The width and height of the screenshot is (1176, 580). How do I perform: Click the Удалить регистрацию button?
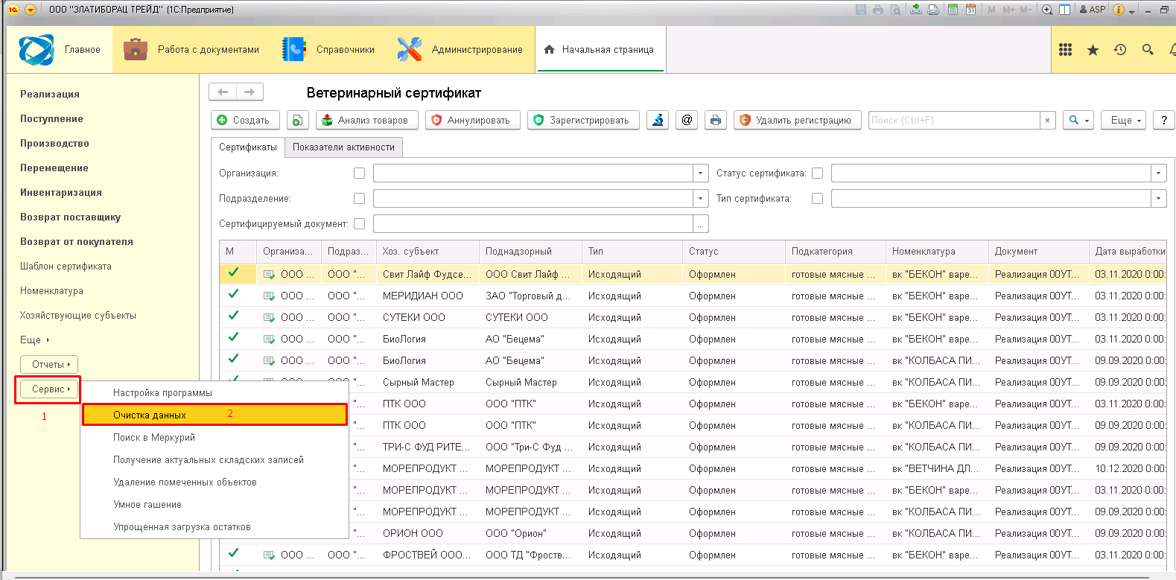click(x=797, y=120)
